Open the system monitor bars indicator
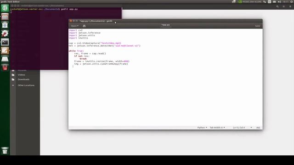Viewport: 294px width, 165px height. (x=234, y=2)
